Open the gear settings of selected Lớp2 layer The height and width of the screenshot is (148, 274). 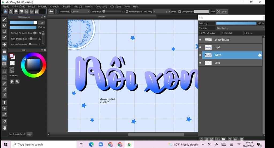260,55
